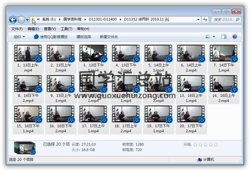
Task: Click 国学资料馆 in the breadcrumb
Action: 72,19
